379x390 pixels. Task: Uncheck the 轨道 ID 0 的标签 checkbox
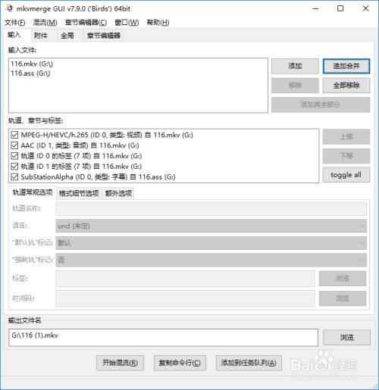point(14,156)
